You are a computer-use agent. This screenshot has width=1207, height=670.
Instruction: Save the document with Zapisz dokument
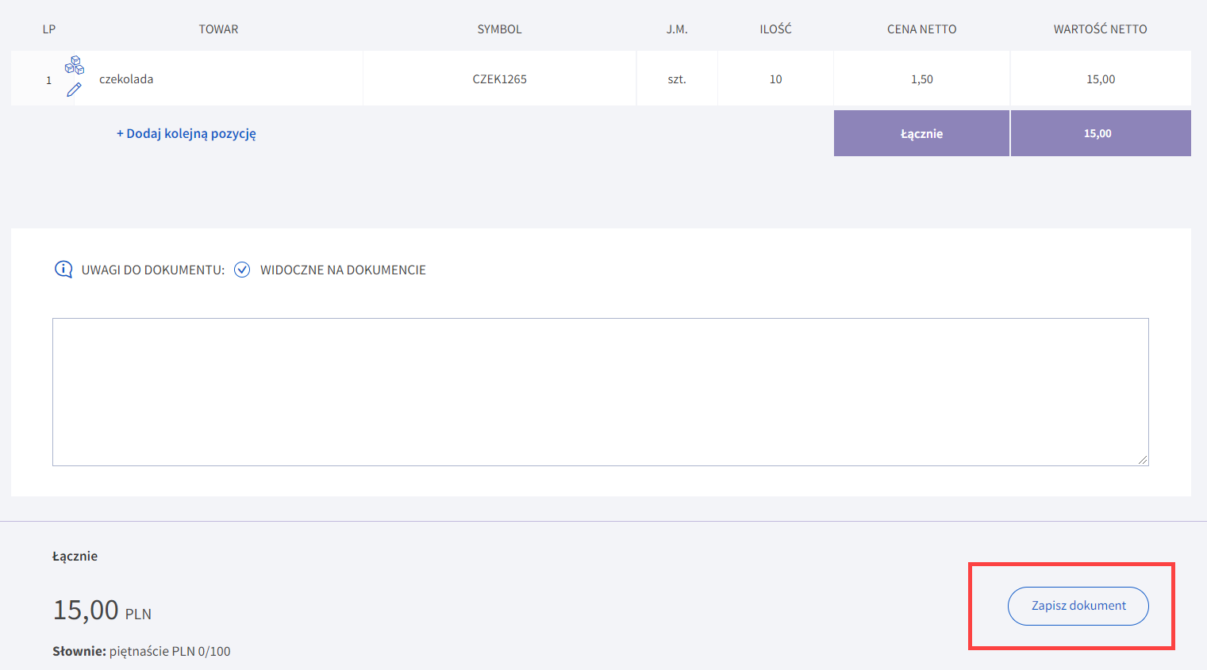point(1078,606)
